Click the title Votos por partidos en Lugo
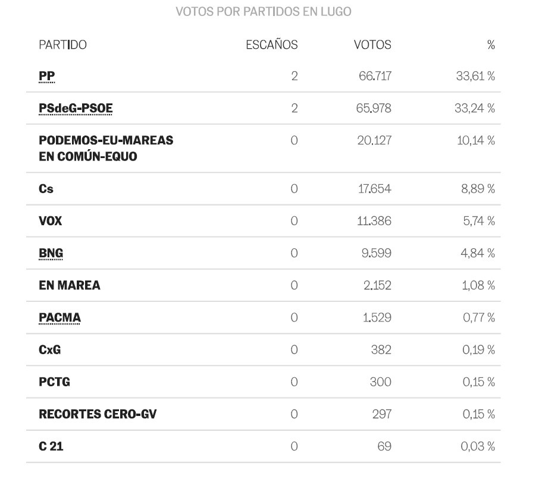 [264, 12]
